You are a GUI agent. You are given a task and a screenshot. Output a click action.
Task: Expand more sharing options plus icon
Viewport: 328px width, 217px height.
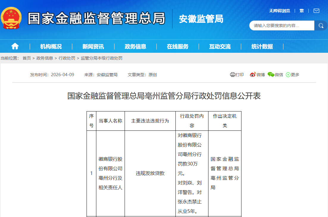coord(288,75)
